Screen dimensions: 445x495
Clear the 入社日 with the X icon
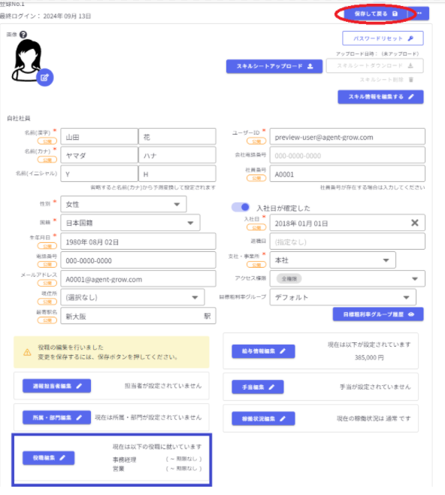[415, 223]
